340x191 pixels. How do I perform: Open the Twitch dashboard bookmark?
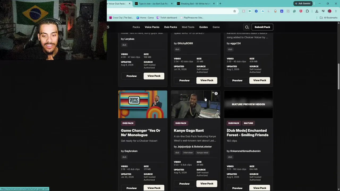[x=167, y=18]
